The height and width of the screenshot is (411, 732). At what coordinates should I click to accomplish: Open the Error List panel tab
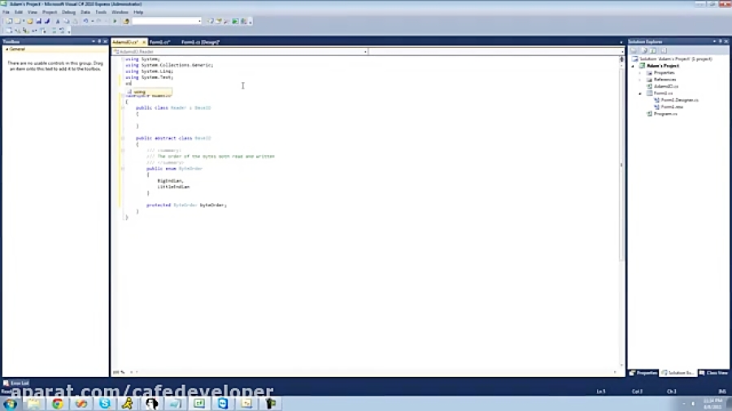coord(16,383)
